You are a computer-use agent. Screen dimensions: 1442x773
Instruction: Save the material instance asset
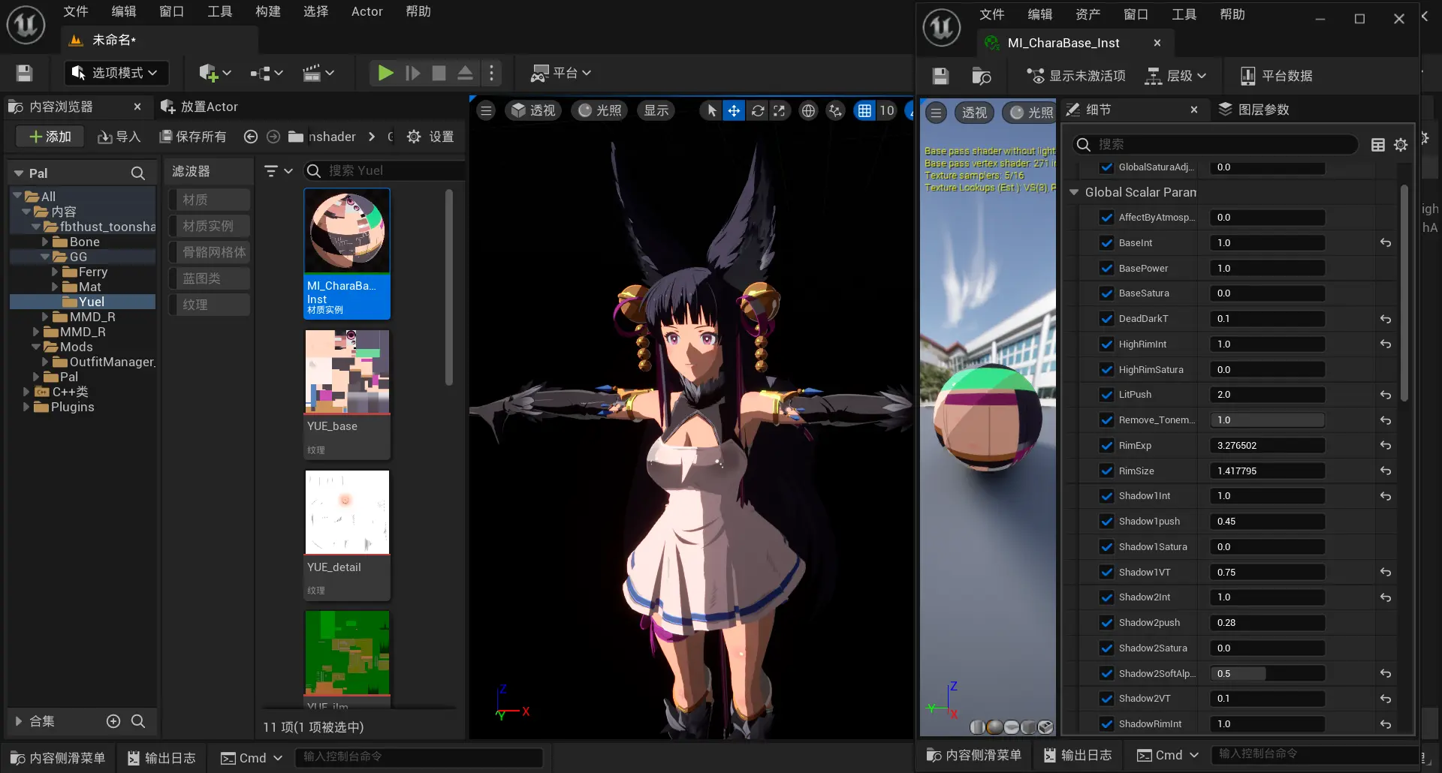(x=940, y=76)
